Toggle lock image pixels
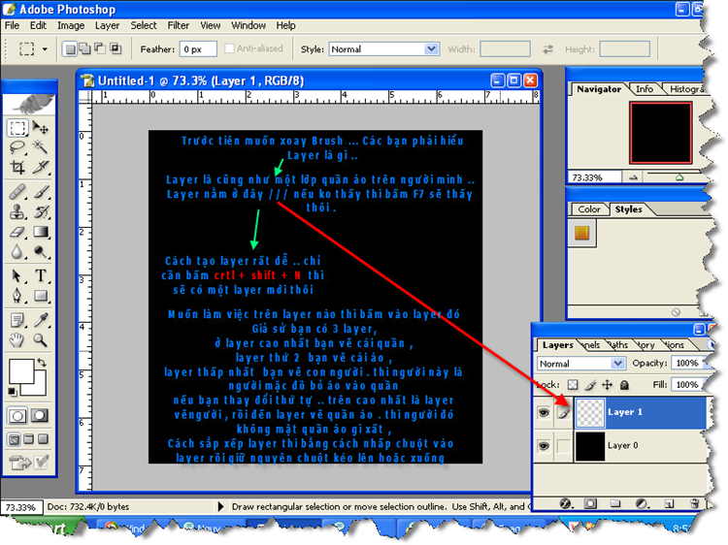This screenshot has height=545, width=728. point(590,385)
